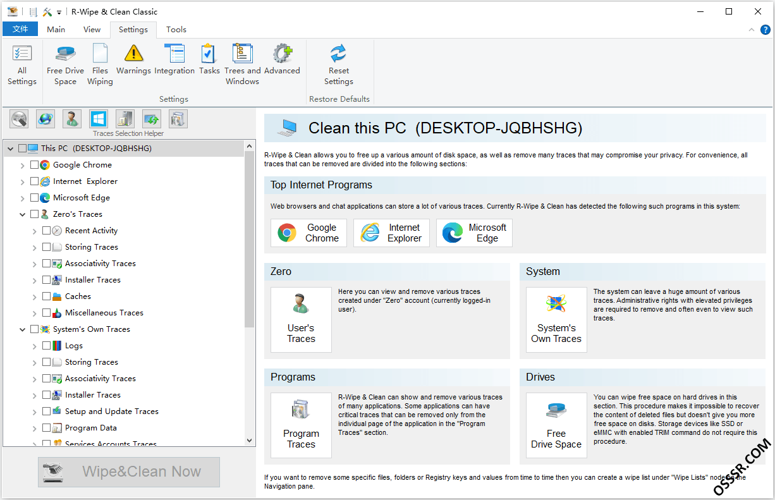Open All Settings in the ribbon
The height and width of the screenshot is (500, 775).
pyautogui.click(x=22, y=65)
